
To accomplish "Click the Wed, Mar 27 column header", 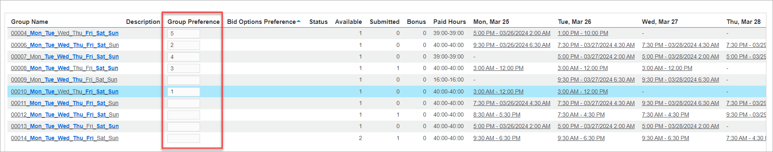I will point(660,22).
